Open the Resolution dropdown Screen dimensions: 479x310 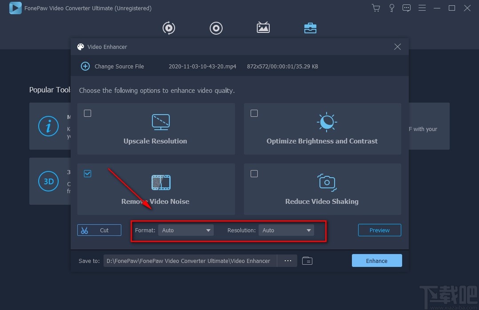[x=286, y=231]
